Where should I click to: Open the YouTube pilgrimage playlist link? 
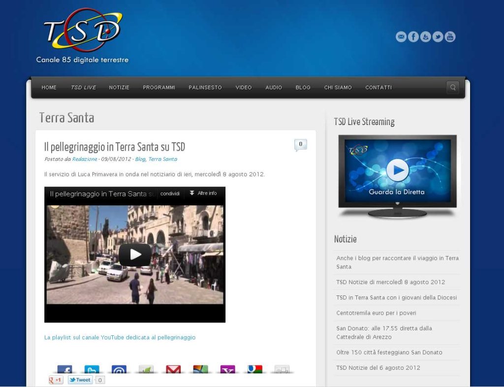click(120, 337)
